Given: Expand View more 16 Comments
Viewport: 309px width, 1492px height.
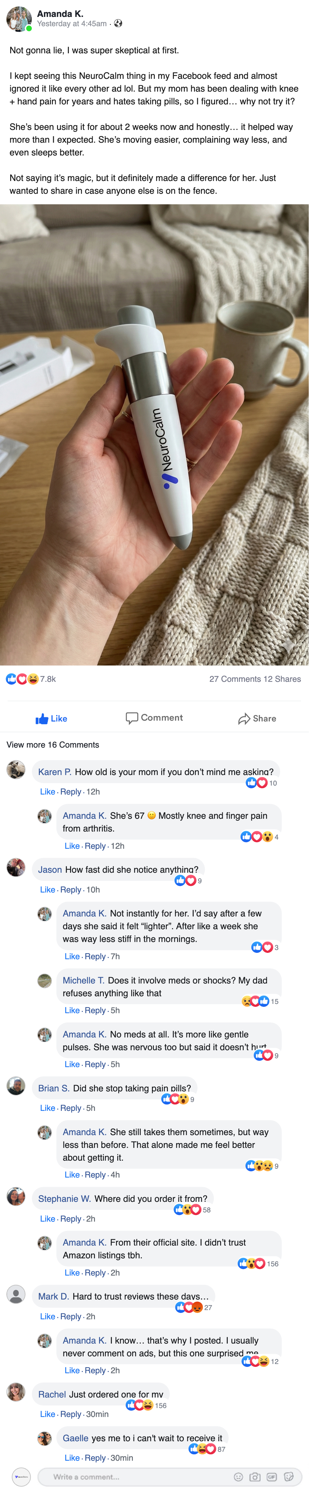Looking at the screenshot, I should (53, 744).
